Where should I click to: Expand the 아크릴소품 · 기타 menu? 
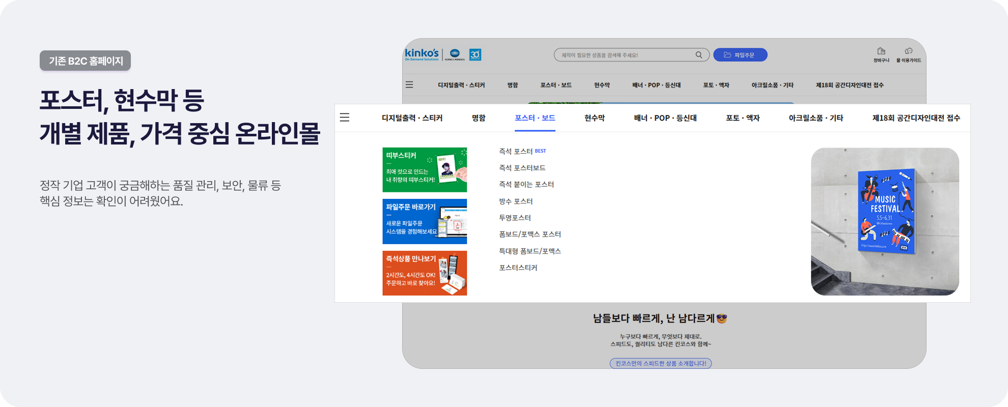[x=816, y=118]
